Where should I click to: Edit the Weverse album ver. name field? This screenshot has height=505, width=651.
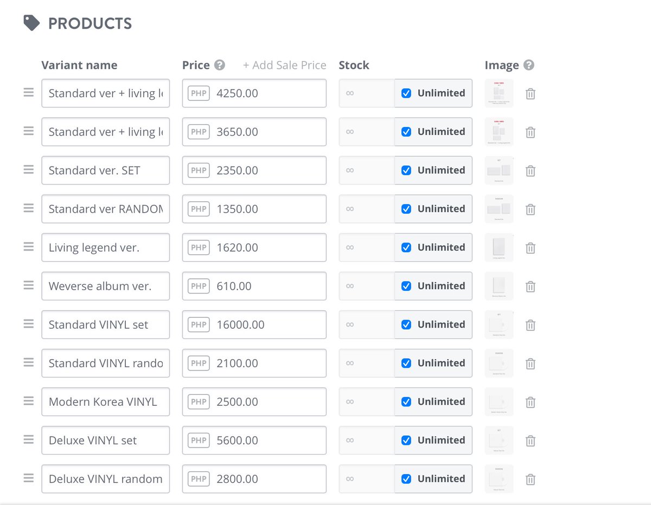[106, 286]
